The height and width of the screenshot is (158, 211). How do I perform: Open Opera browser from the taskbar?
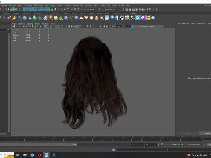(39, 155)
